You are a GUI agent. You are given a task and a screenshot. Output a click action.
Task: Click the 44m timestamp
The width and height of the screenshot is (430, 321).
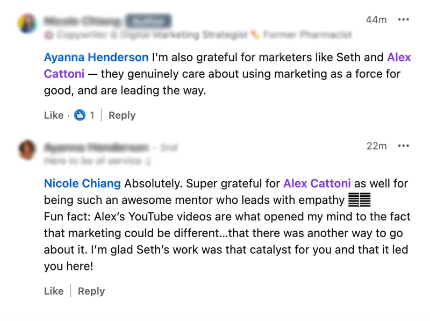376,20
